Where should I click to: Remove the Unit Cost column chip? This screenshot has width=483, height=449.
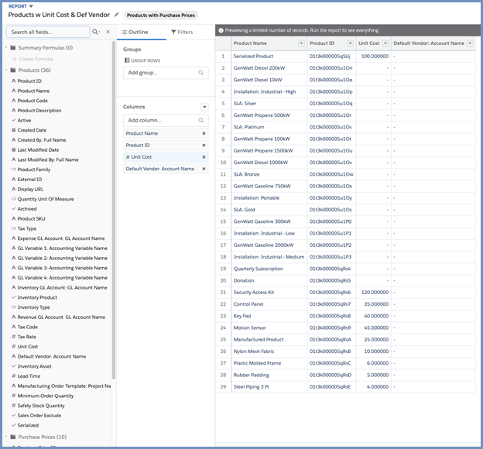click(x=204, y=157)
